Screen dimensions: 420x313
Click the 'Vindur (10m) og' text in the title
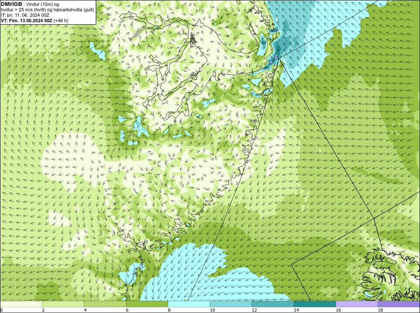(43, 4)
